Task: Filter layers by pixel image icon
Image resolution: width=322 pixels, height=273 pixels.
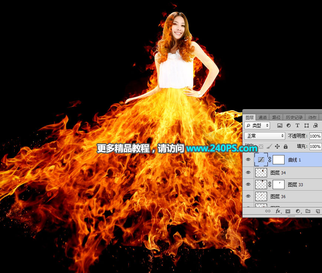Action: (280, 125)
